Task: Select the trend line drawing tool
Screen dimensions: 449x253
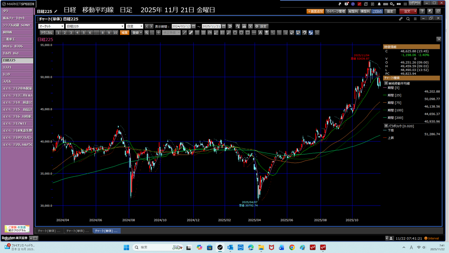Action: pyautogui.click(x=185, y=33)
